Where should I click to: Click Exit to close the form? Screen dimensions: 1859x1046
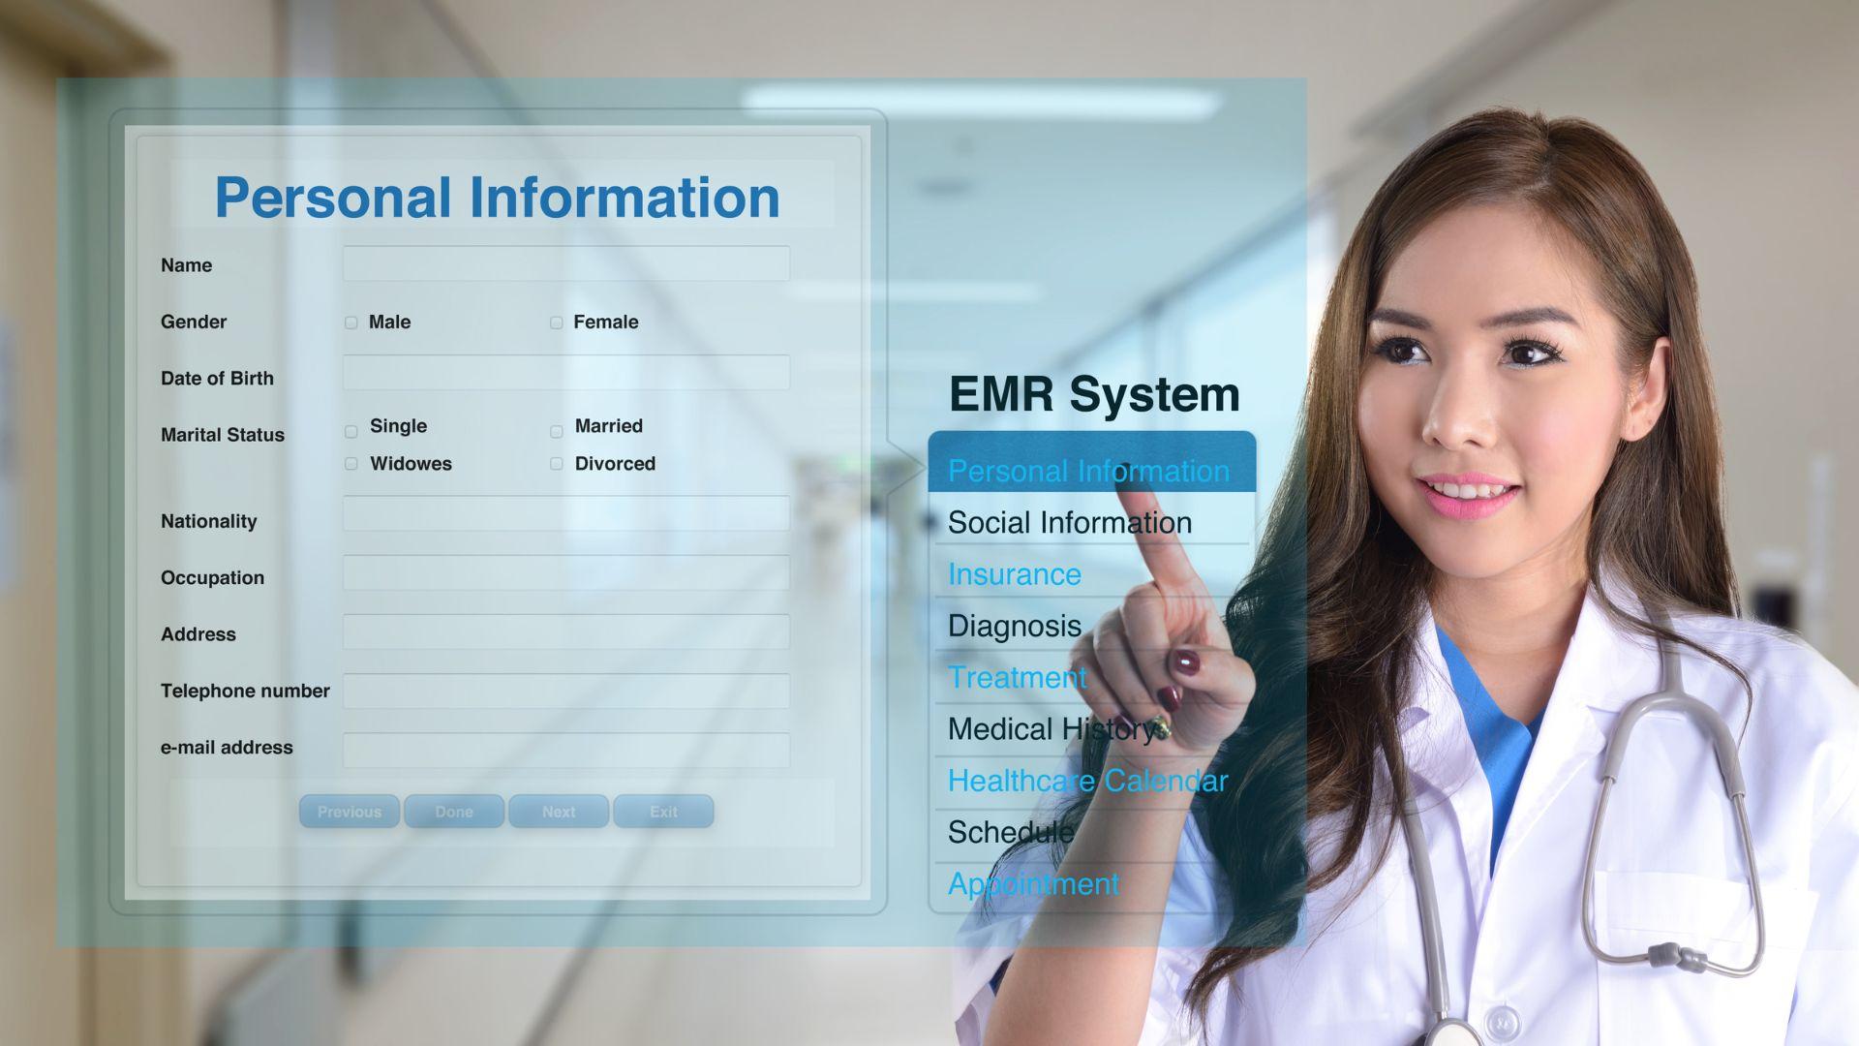[662, 811]
